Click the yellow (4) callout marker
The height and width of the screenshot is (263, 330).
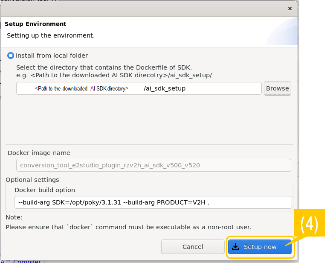309,225
